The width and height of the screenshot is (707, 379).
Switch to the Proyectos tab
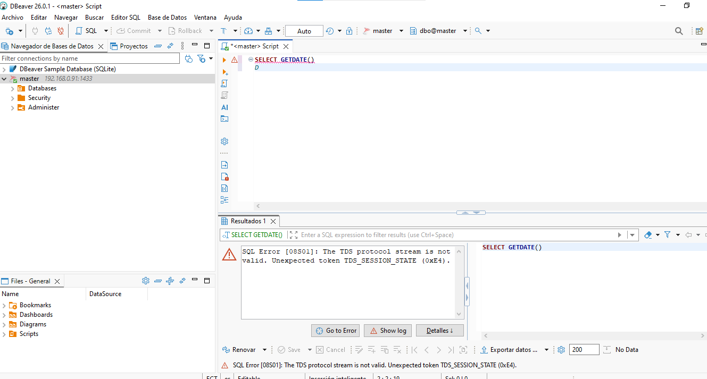coord(134,46)
